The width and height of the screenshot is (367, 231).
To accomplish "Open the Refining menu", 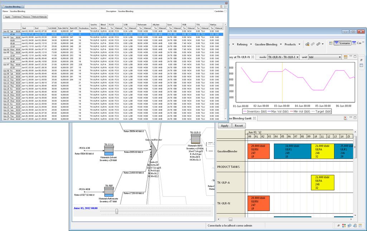I will click(242, 44).
